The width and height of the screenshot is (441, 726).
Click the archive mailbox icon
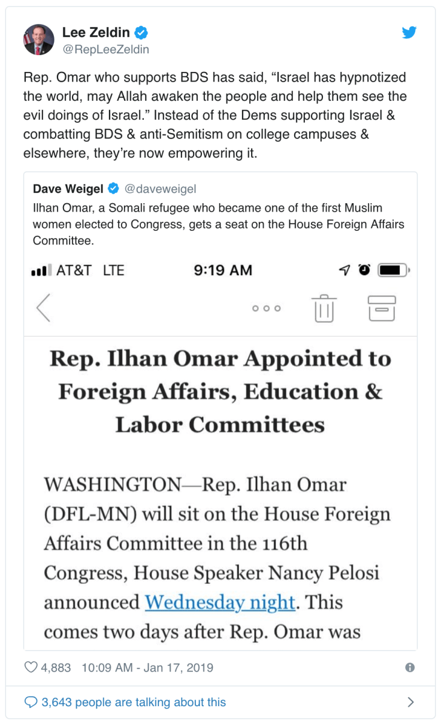click(x=382, y=308)
